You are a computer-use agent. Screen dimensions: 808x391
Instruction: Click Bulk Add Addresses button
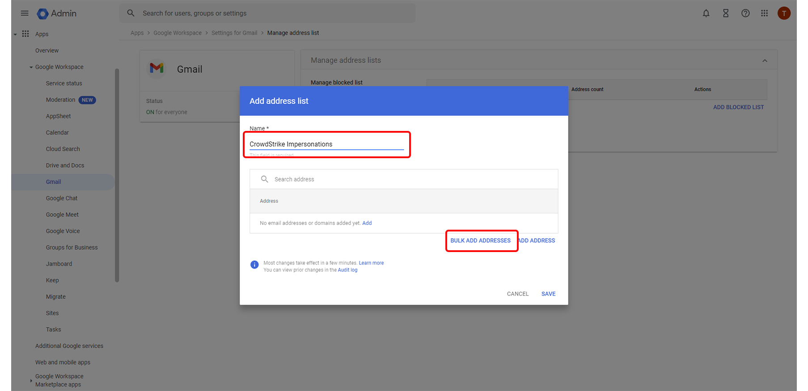[x=480, y=240]
